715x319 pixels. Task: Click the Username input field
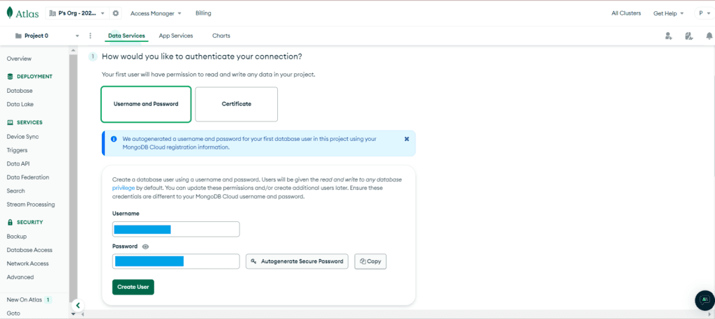[x=176, y=229]
